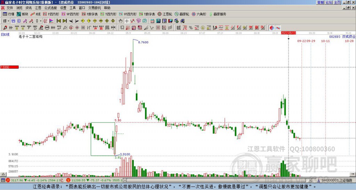This screenshot has height=190, width=356.
Task: Select the circle-cross target tool
Action: 71,28
